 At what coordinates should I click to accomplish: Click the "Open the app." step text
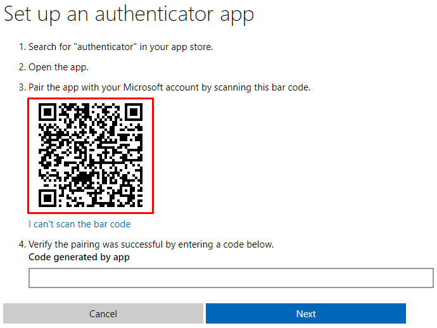[x=58, y=67]
